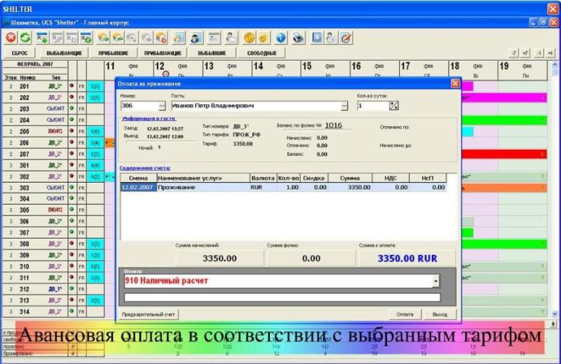Image resolution: width=561 pixels, height=364 pixels.
Task: Click the НДС column header
Action: pyautogui.click(x=391, y=178)
